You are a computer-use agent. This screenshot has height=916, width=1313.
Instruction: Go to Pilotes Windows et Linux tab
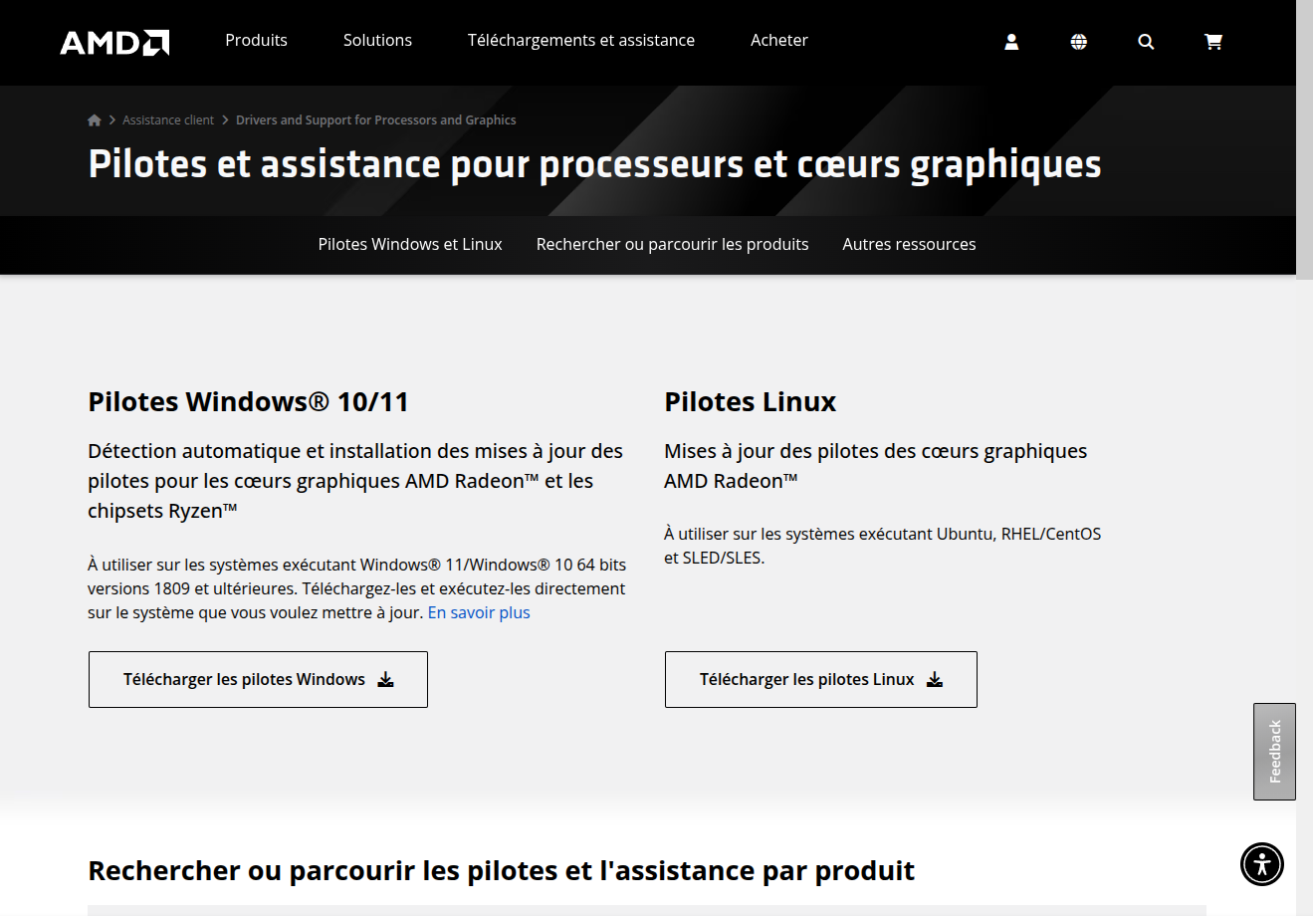(410, 244)
